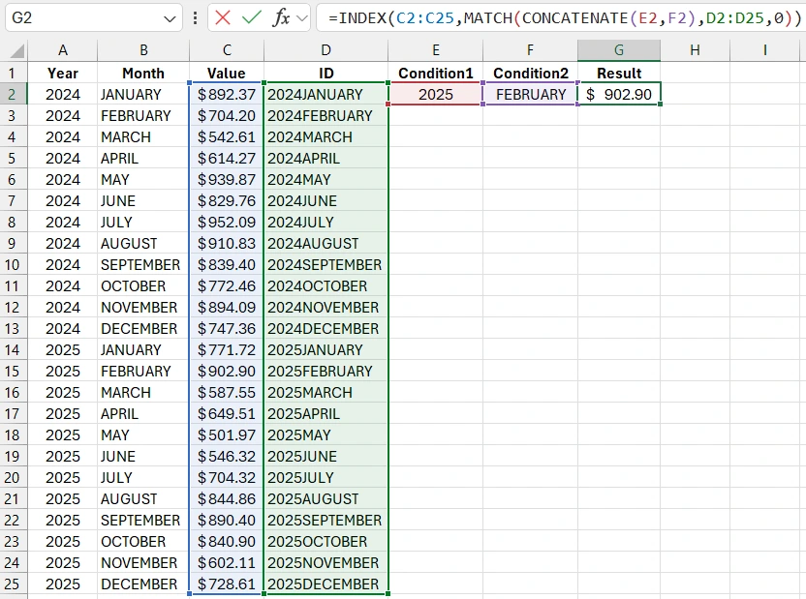Screen dimensions: 806x599
Task: Click the Select All corner triangle
Action: [15, 50]
